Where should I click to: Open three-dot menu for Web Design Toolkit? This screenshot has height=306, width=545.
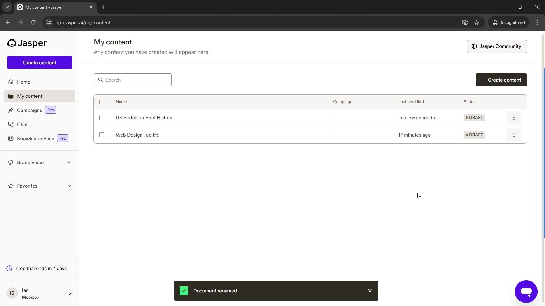[514, 135]
